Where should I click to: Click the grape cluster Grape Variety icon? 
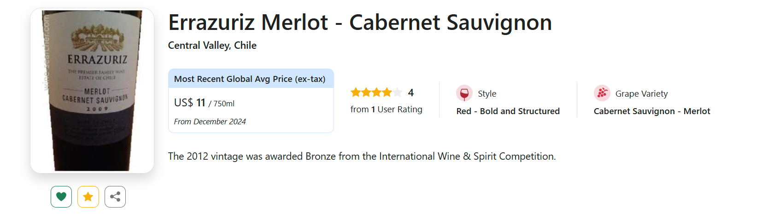point(602,93)
